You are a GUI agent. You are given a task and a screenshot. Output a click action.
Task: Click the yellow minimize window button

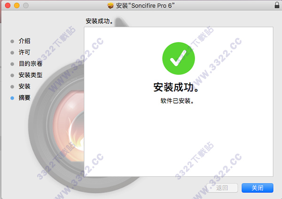pos(17,5)
